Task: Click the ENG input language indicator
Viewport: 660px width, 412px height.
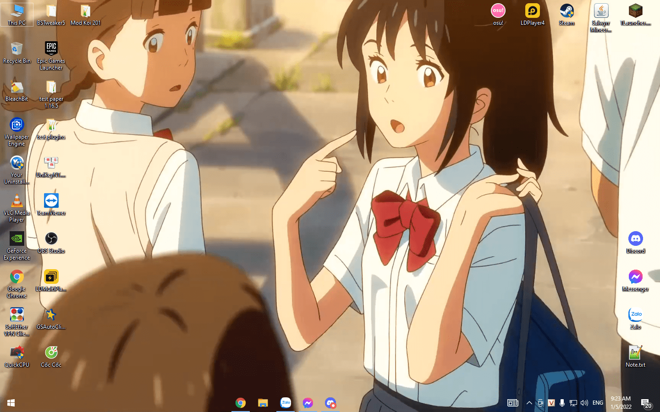Action: tap(598, 403)
